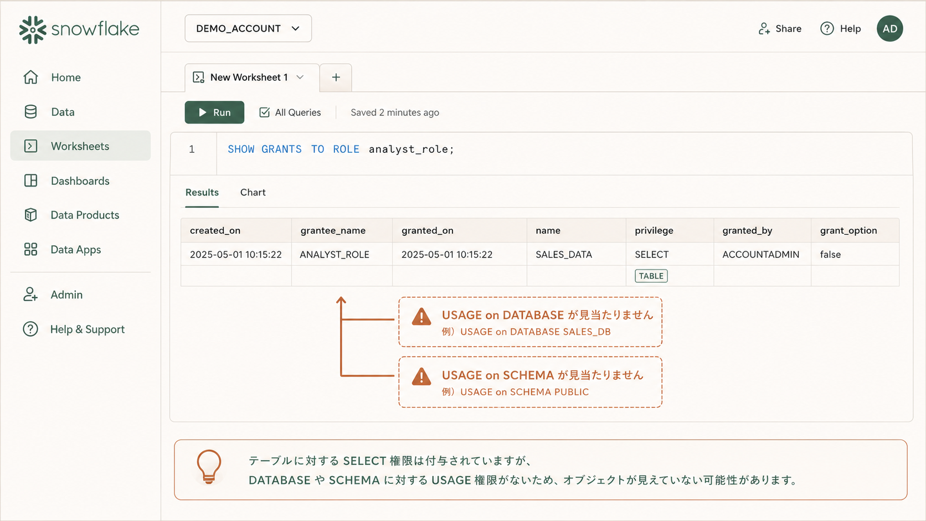This screenshot has height=521, width=926.
Task: Run the query with Run button
Action: click(214, 112)
